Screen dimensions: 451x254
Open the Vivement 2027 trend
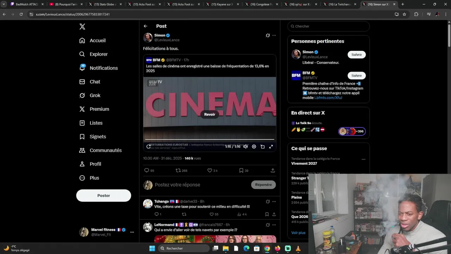click(x=304, y=164)
